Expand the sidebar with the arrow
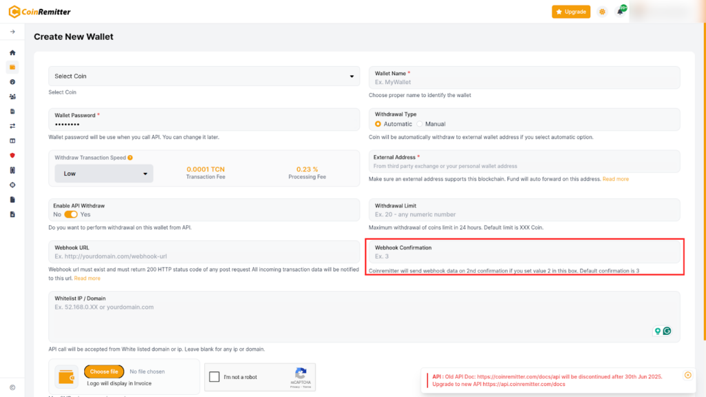Screen dimensions: 706x397 click(x=12, y=32)
